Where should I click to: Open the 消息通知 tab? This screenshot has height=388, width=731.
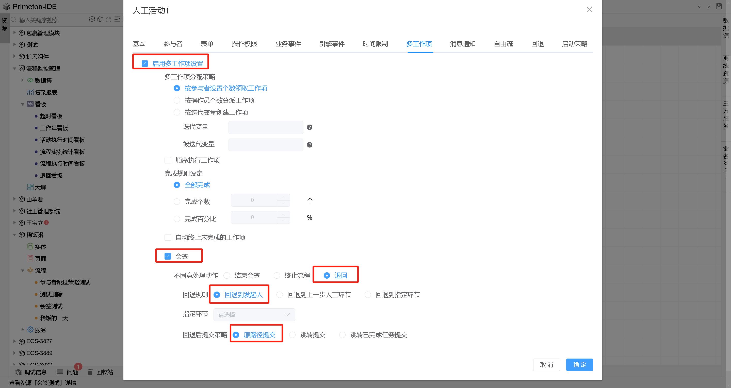pos(462,44)
